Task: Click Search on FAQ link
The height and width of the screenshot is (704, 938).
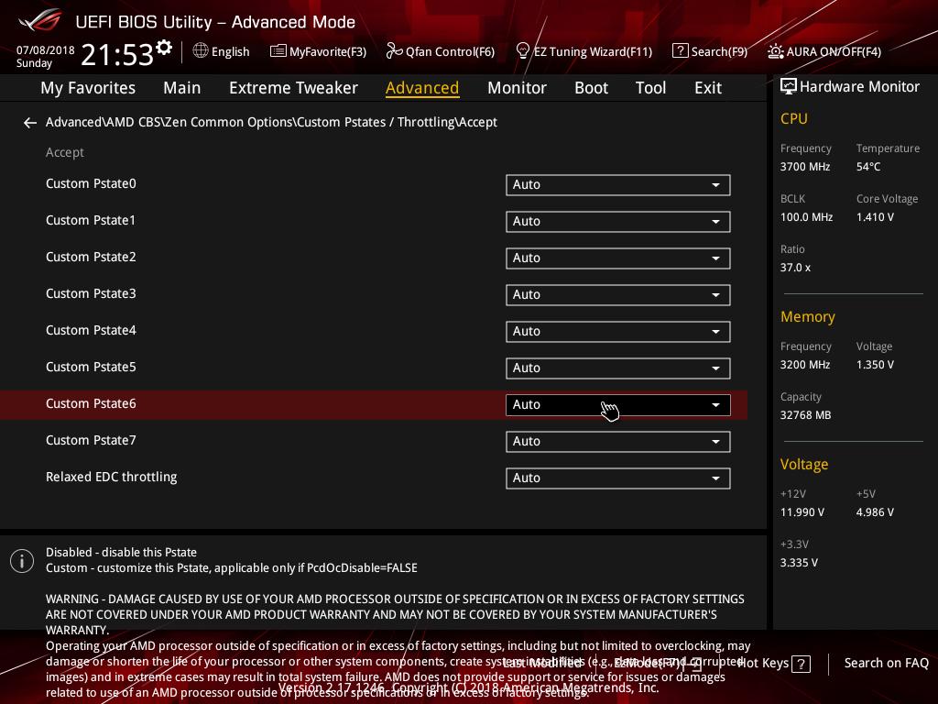Action: click(886, 664)
